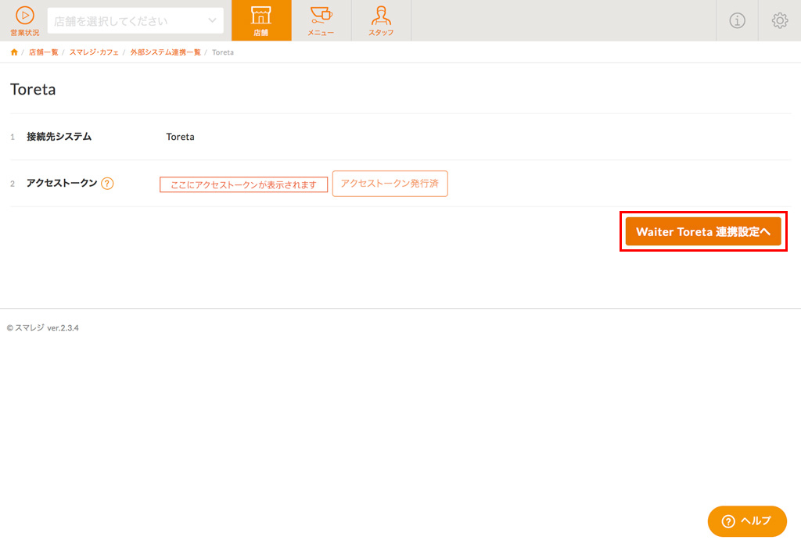Open スマレジ・カフェ breadcrumb link
Image resolution: width=801 pixels, height=540 pixels.
[x=94, y=52]
